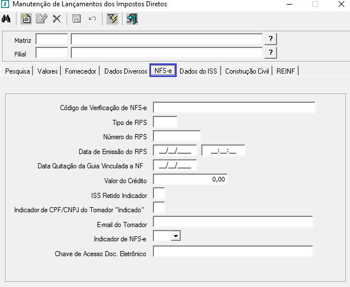The width and height of the screenshot is (350, 287).
Task: Apply filter using the funnel lightning icon
Action: (x=112, y=19)
